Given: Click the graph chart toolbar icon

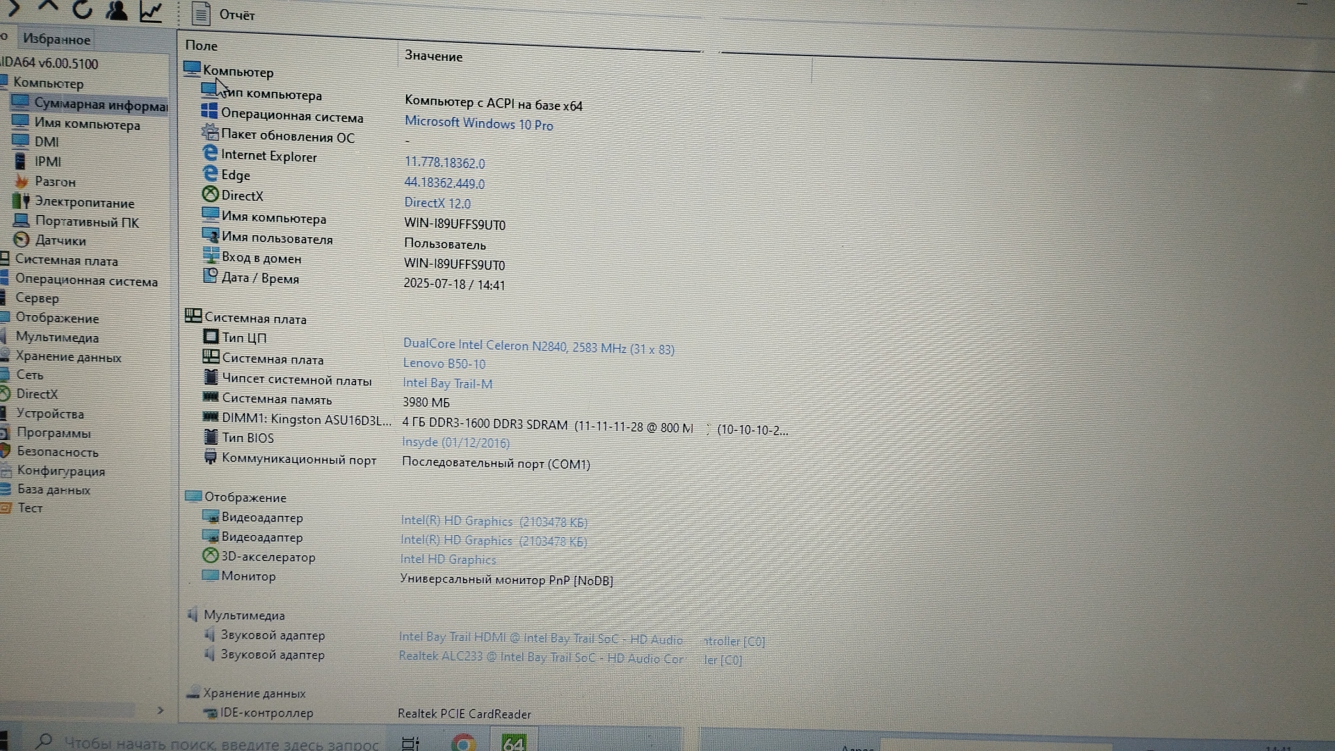Looking at the screenshot, I should tap(151, 11).
